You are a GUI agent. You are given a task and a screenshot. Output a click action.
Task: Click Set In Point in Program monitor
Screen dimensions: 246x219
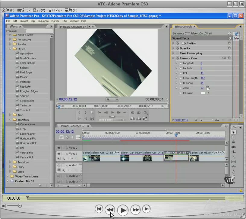(x=79, y=112)
